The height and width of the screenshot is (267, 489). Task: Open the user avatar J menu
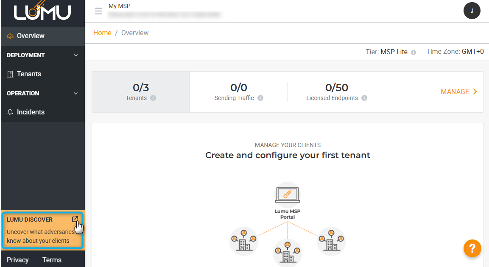tap(472, 11)
